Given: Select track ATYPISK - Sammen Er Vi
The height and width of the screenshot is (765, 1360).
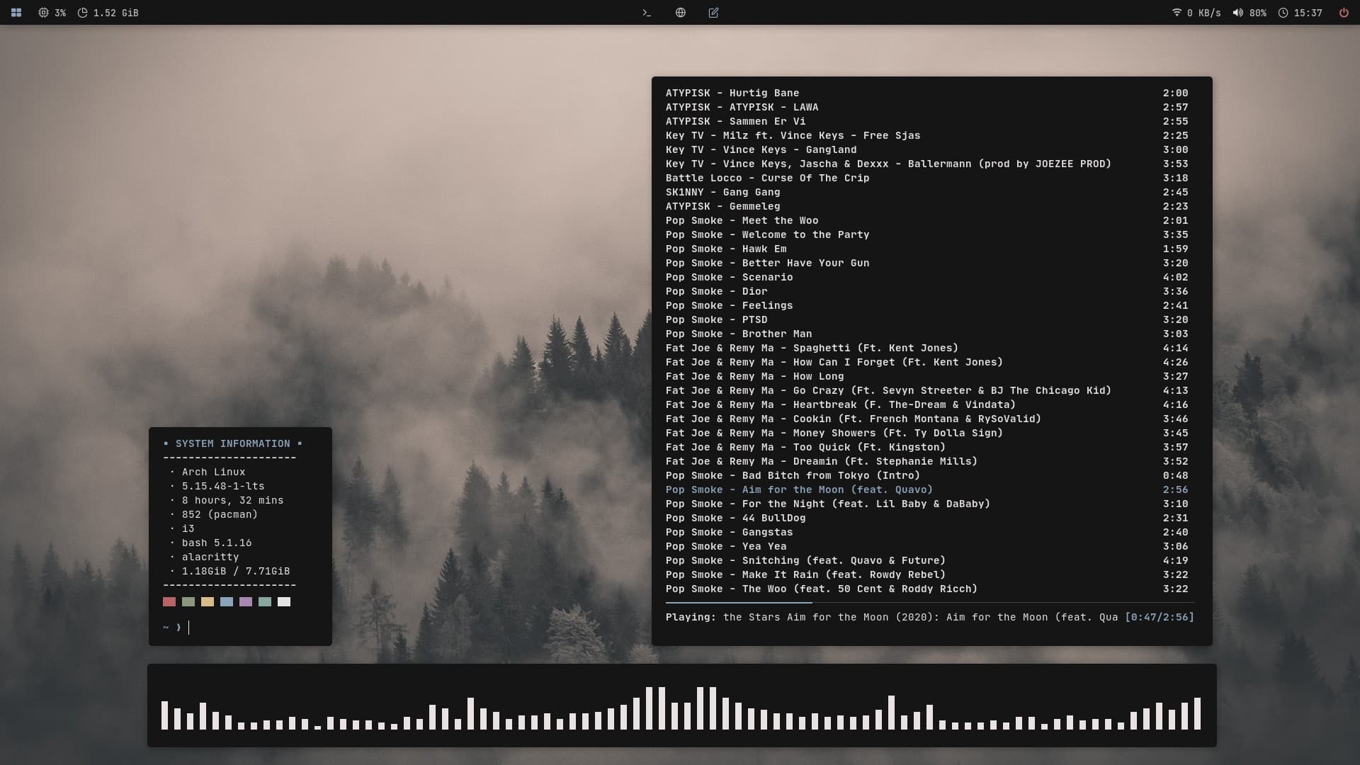Looking at the screenshot, I should click(x=927, y=121).
